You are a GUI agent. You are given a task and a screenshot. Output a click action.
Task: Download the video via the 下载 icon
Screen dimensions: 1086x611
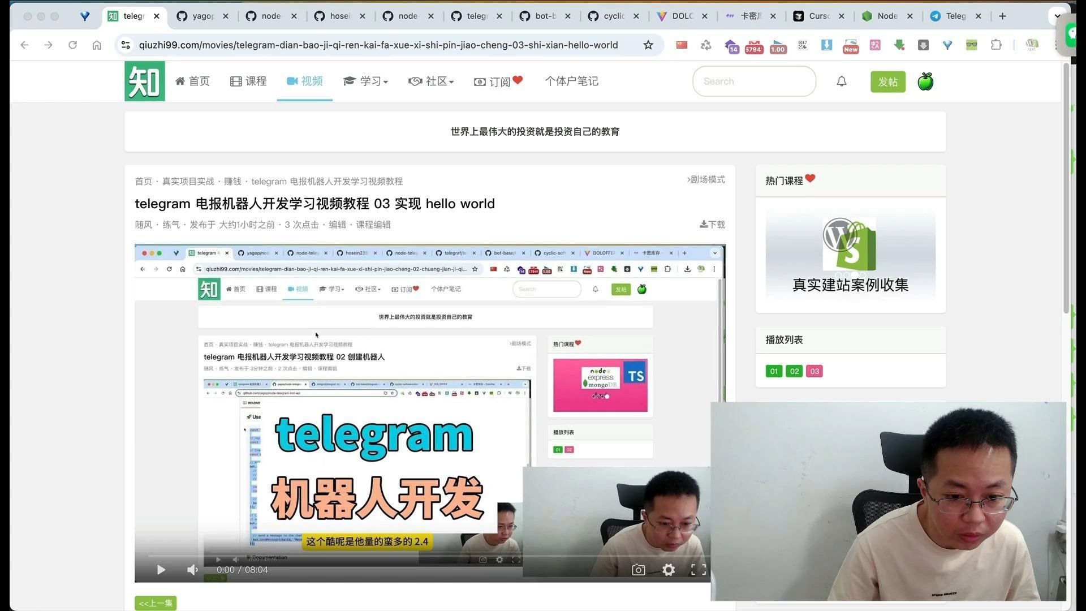(x=712, y=224)
